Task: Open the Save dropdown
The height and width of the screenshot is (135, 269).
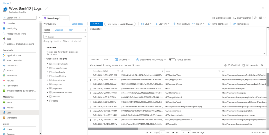Action: 147,24
